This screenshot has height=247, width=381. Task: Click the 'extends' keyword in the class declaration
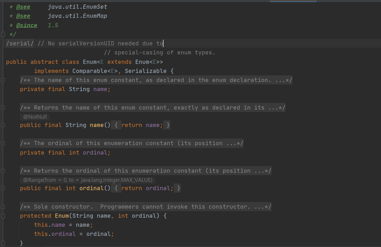coord(120,62)
